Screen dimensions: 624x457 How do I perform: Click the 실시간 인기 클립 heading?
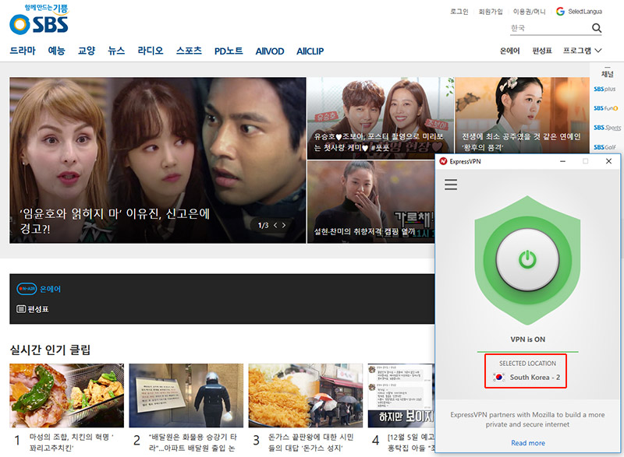pyautogui.click(x=50, y=350)
